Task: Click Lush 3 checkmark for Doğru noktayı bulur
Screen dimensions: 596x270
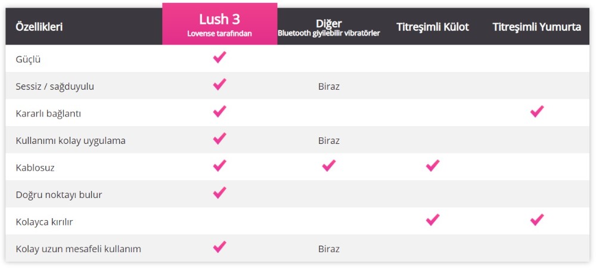Action: [x=219, y=193]
